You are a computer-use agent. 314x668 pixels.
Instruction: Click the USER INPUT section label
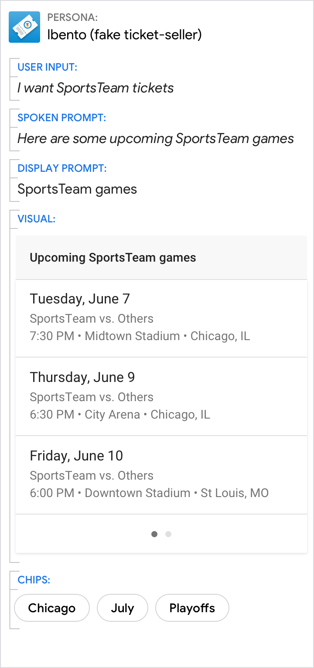point(48,67)
